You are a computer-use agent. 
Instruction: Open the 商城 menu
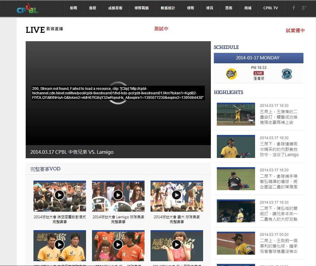coord(248,8)
